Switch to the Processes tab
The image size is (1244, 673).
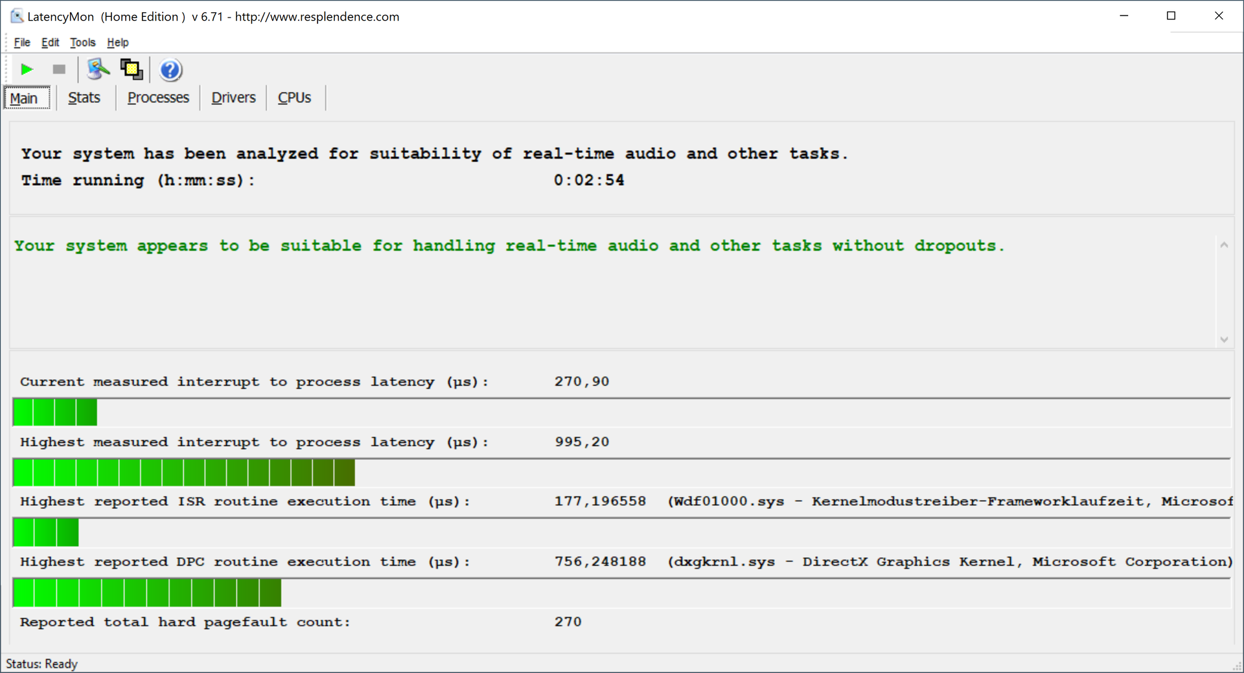158,98
